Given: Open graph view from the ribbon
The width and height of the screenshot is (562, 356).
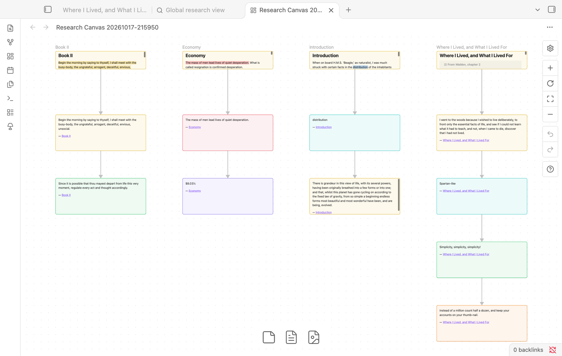Looking at the screenshot, I should click(10, 42).
